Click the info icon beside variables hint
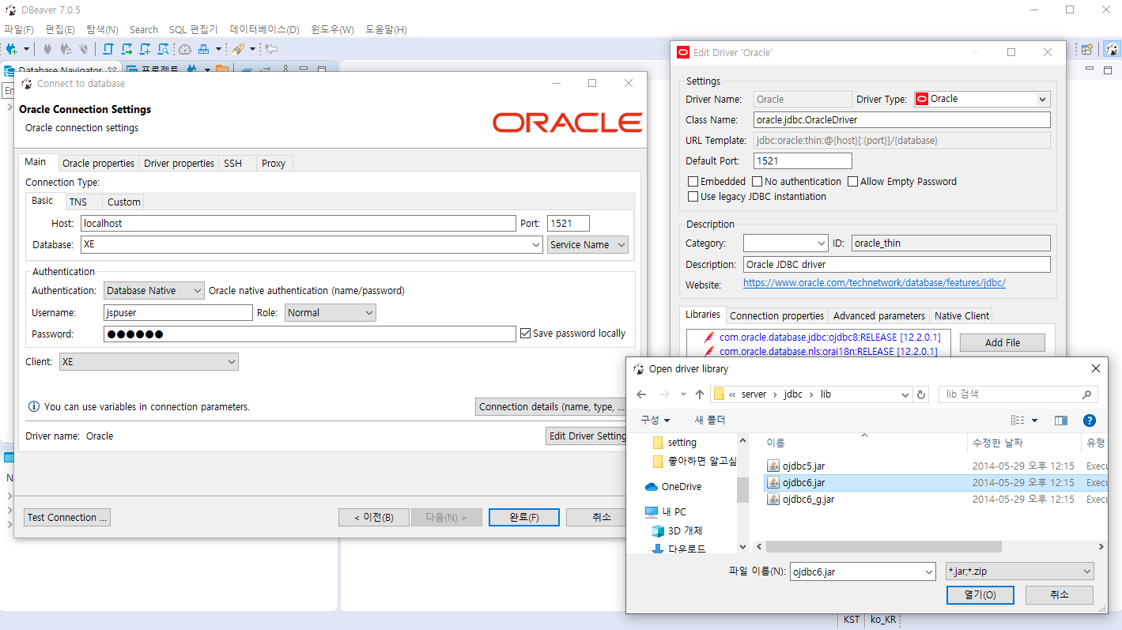 pyautogui.click(x=34, y=407)
